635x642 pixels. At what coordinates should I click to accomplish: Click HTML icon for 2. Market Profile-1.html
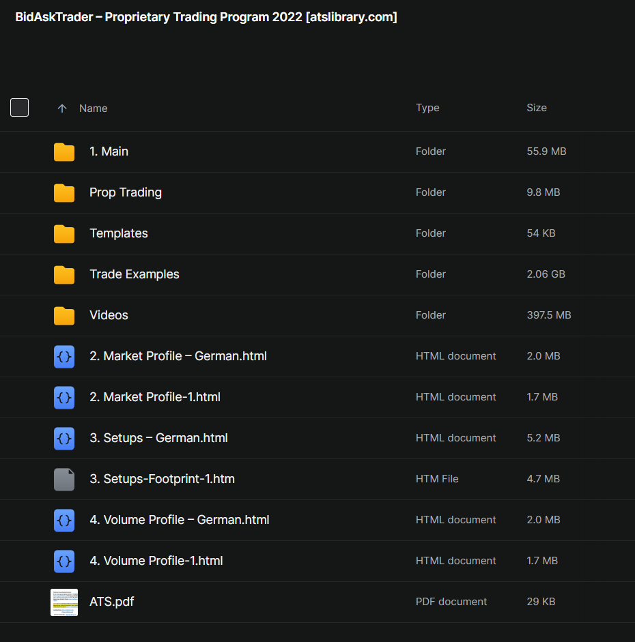coord(64,398)
